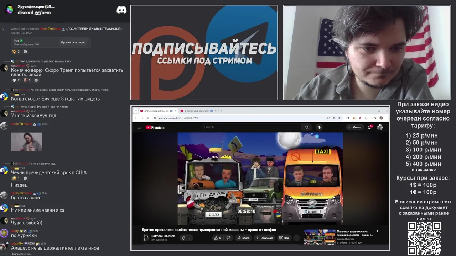The width and height of the screenshot is (456, 256).
Task: Click the message 'Чувак, забей))'
Action: [x=27, y=223]
